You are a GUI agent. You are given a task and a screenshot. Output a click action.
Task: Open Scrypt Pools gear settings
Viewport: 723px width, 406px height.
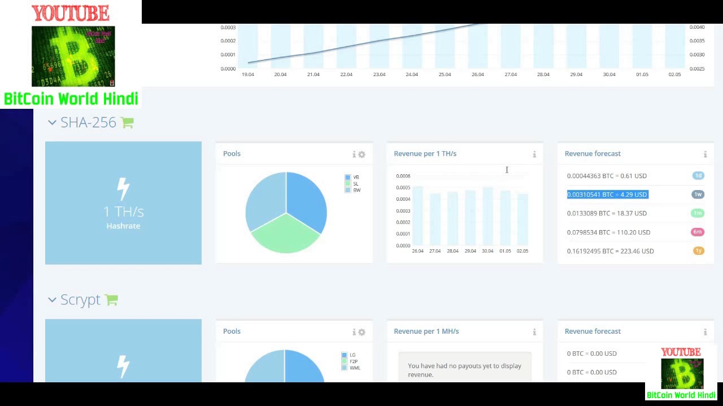[x=362, y=332]
